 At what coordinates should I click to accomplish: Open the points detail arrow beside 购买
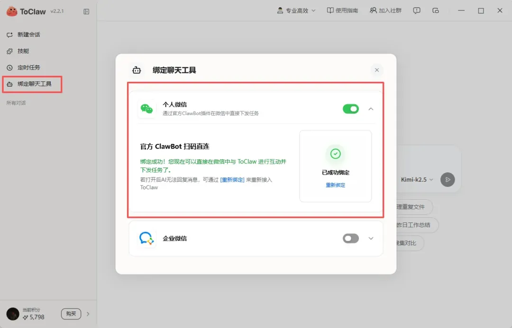point(88,314)
